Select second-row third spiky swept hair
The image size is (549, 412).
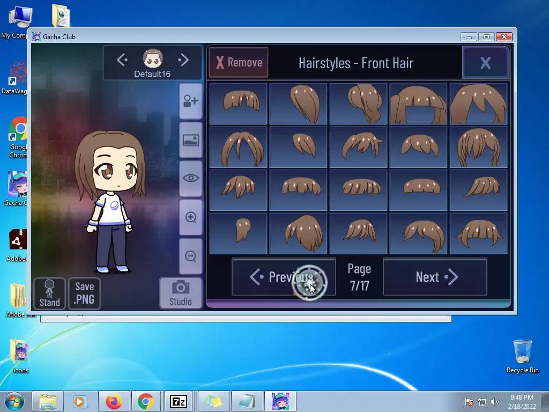(x=358, y=147)
